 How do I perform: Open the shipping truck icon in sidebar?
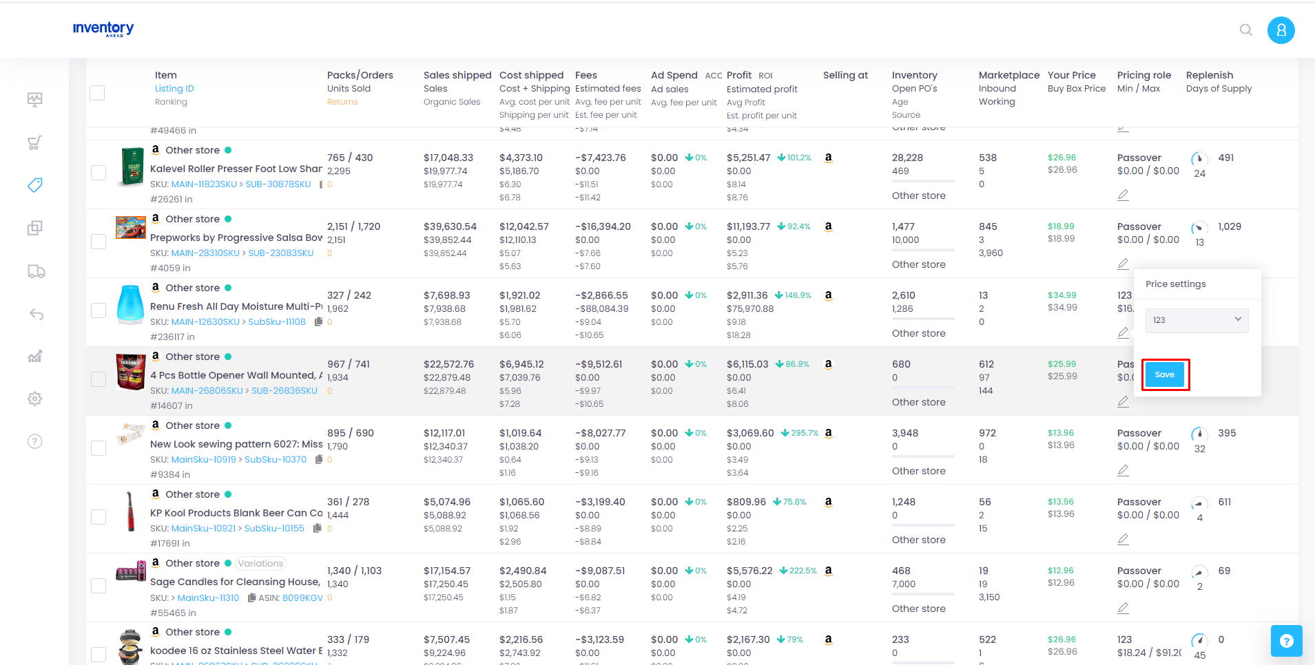click(36, 271)
